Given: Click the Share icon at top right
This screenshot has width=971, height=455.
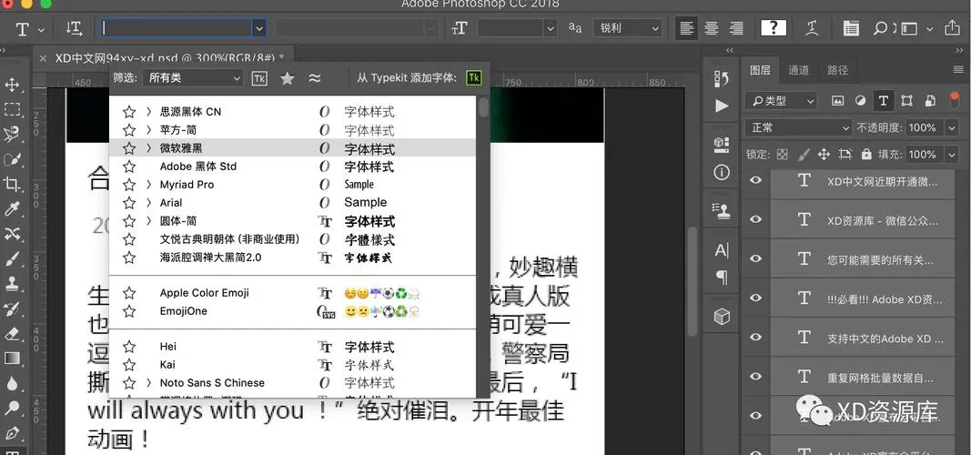Looking at the screenshot, I should point(952,28).
